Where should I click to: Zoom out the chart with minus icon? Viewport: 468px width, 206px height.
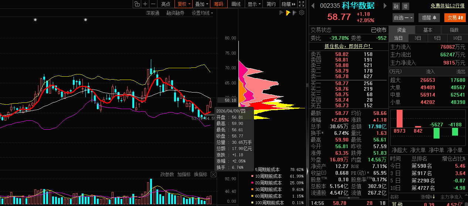153,4
